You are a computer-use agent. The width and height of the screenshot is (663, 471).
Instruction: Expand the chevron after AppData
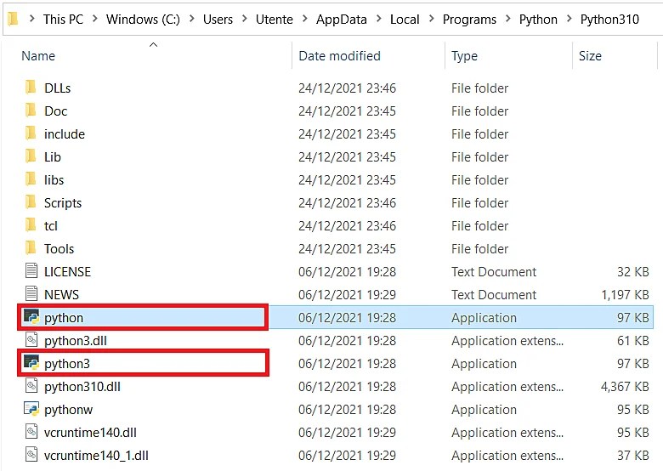[x=379, y=19]
